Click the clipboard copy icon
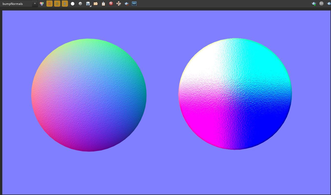 pos(103,4)
